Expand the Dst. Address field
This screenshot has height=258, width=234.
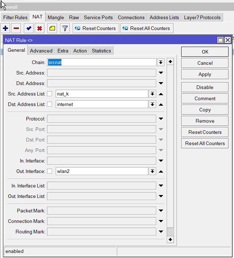point(161,83)
